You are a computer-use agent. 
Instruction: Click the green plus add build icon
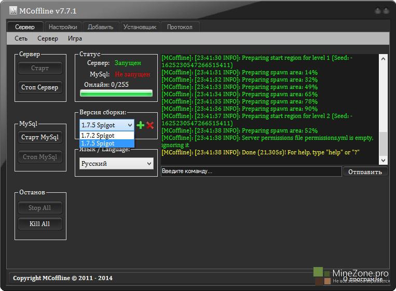[140, 125]
